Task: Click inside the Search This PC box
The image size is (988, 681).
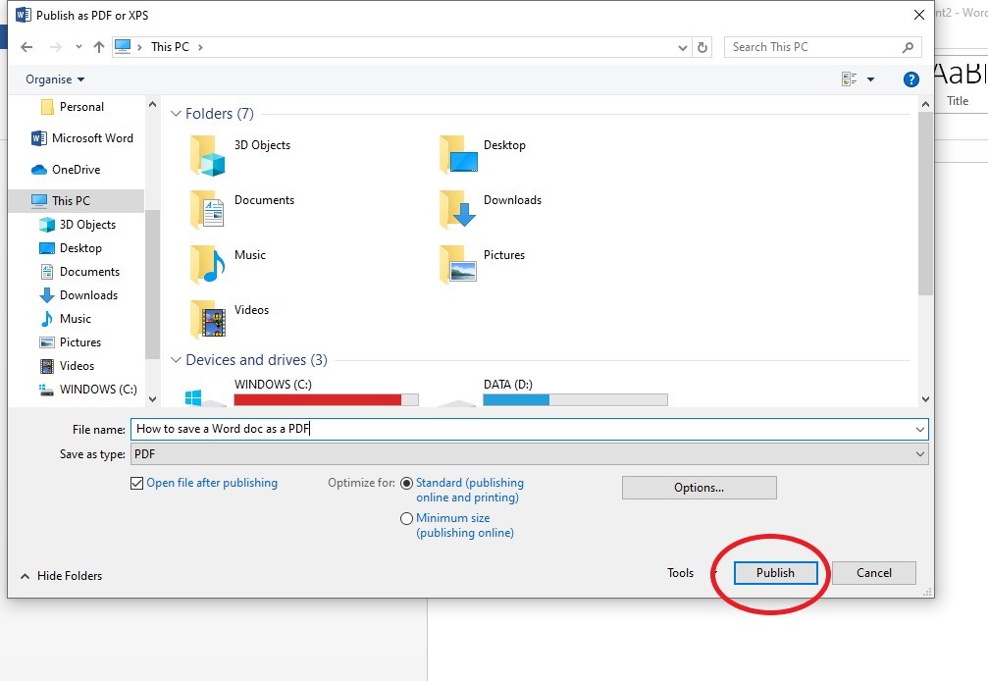Action: point(814,46)
